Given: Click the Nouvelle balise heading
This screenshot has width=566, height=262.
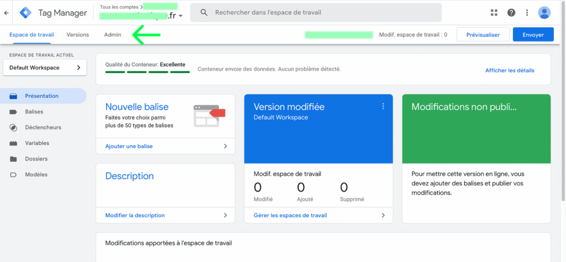Looking at the screenshot, I should pyautogui.click(x=137, y=107).
